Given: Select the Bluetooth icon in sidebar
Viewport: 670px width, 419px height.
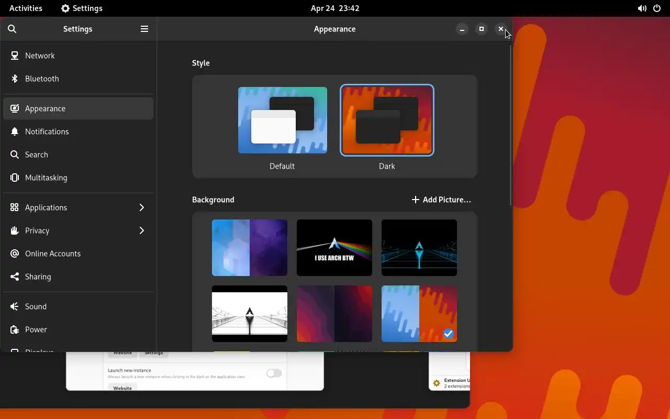Looking at the screenshot, I should coord(15,79).
